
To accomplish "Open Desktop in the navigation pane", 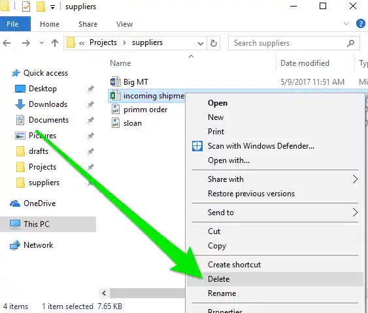I will coord(42,89).
